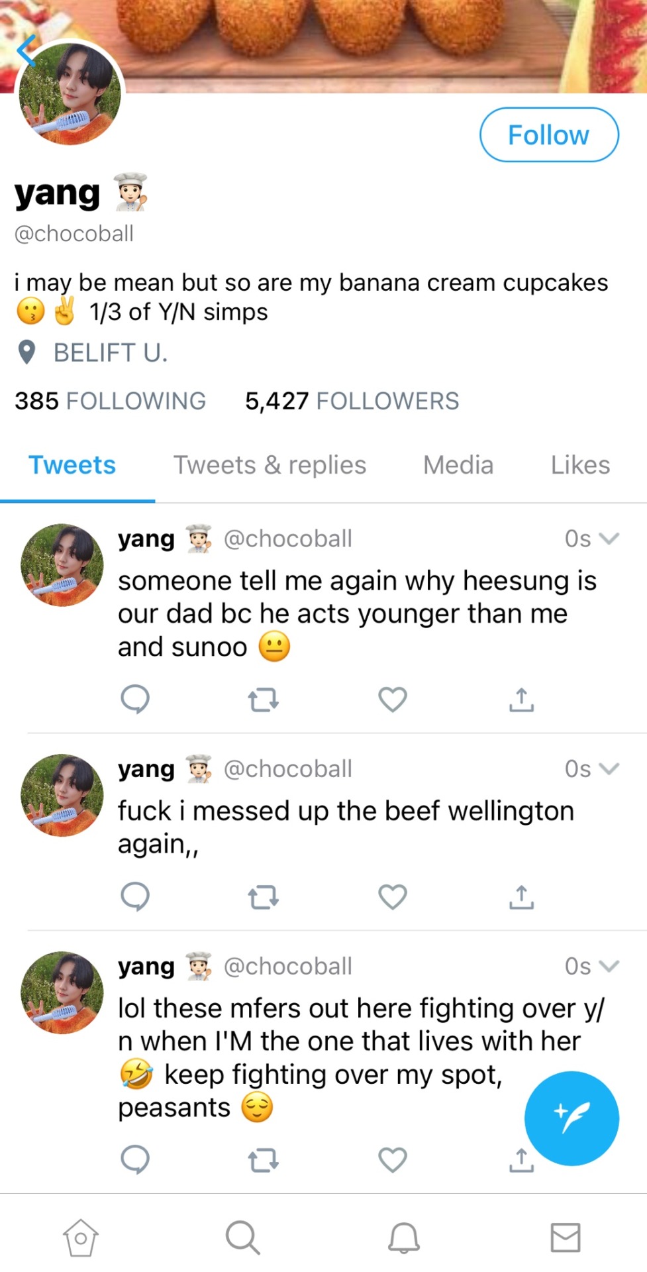Expand options chevron on beef wellington tweet
Screen dimensions: 647x1272
point(609,768)
